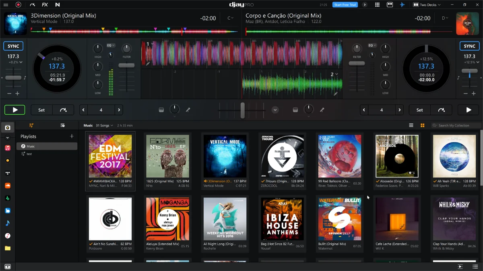Toggle SYNC on the left deck
Viewport: 483px width, 271px height.
(13, 46)
